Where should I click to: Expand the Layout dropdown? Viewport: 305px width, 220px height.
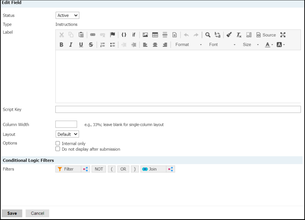pos(67,134)
